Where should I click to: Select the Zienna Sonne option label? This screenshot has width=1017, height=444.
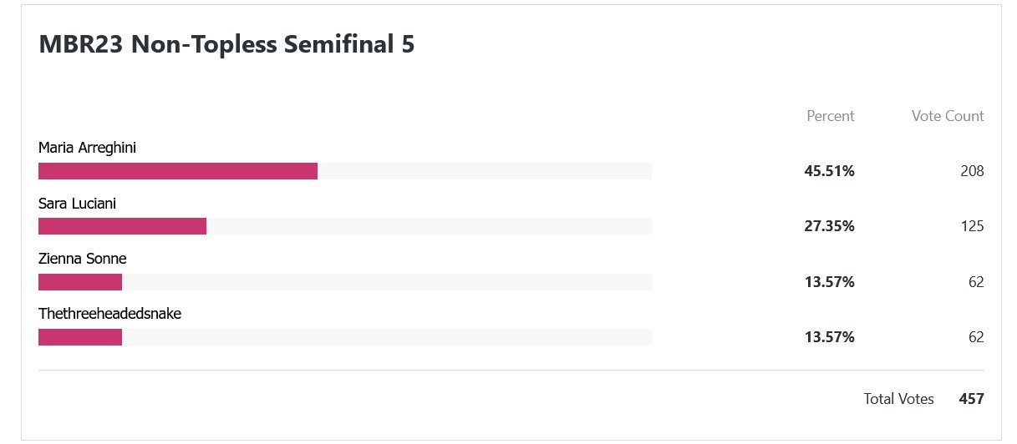pos(82,259)
